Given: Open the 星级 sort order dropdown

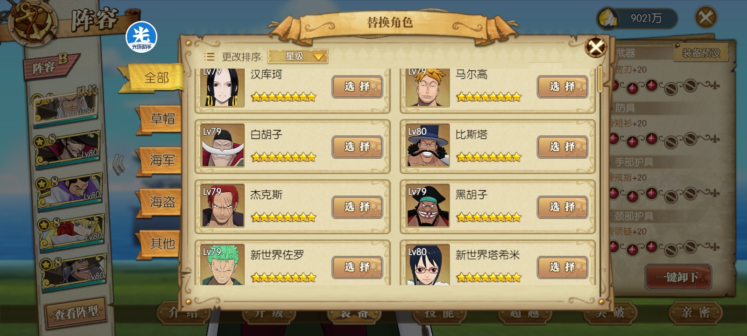Looking at the screenshot, I should 298,56.
